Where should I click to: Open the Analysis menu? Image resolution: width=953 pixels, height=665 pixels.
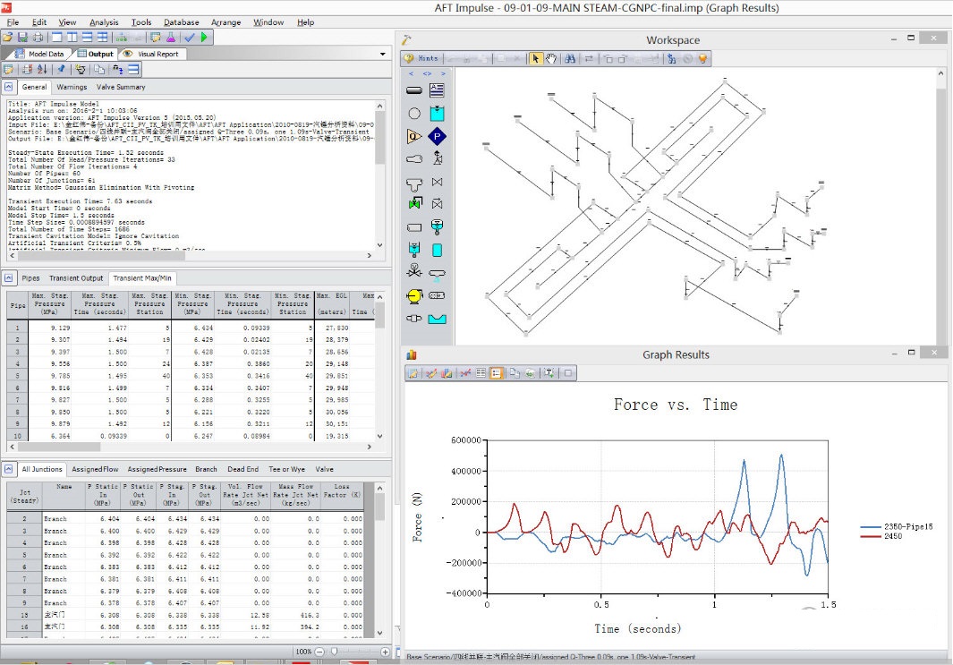104,22
